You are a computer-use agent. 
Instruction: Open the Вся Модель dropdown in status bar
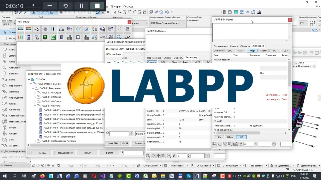(178, 165)
